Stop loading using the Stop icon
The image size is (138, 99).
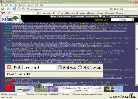pyautogui.click(x=19, y=9)
